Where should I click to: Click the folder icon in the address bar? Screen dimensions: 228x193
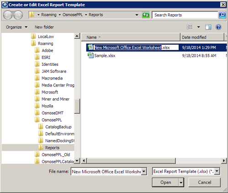pos(32,15)
